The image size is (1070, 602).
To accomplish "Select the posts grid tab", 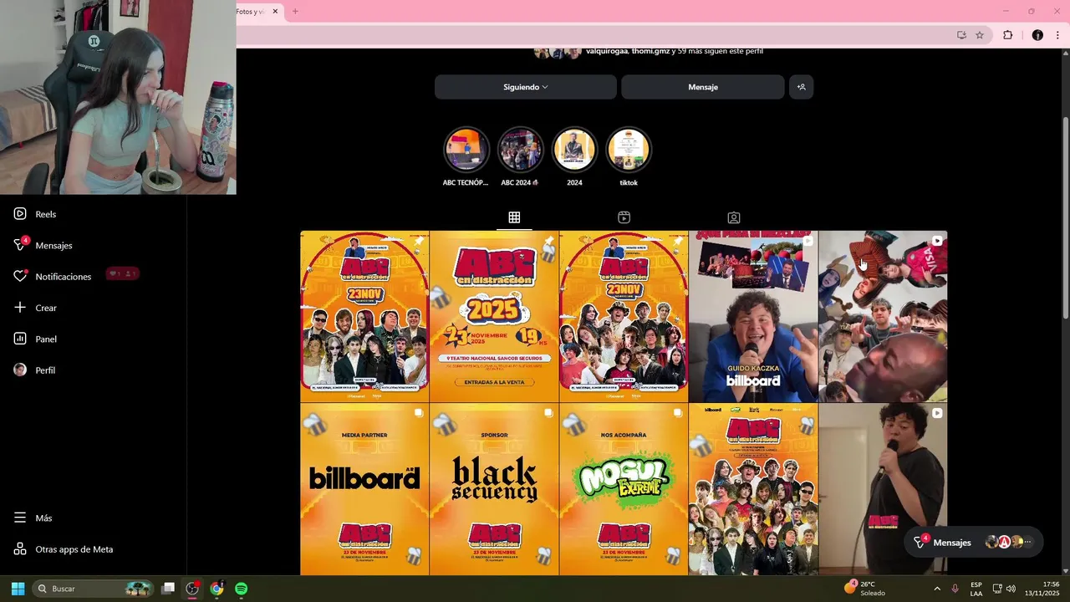I will coord(514,217).
